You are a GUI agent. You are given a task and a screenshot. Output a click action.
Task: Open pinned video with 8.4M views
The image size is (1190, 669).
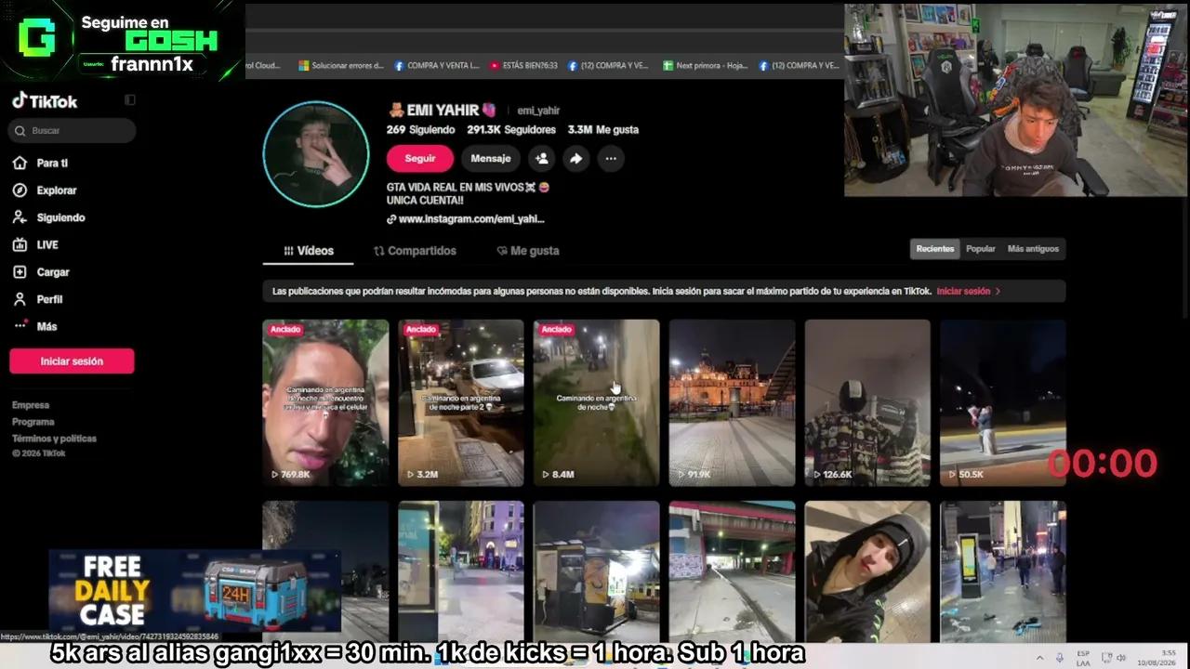click(x=597, y=402)
